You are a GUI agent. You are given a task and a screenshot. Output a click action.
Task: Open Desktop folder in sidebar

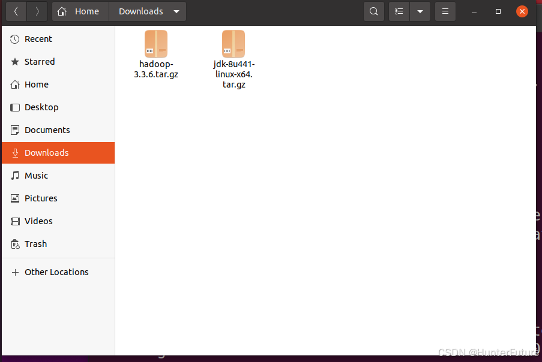pyautogui.click(x=58, y=107)
